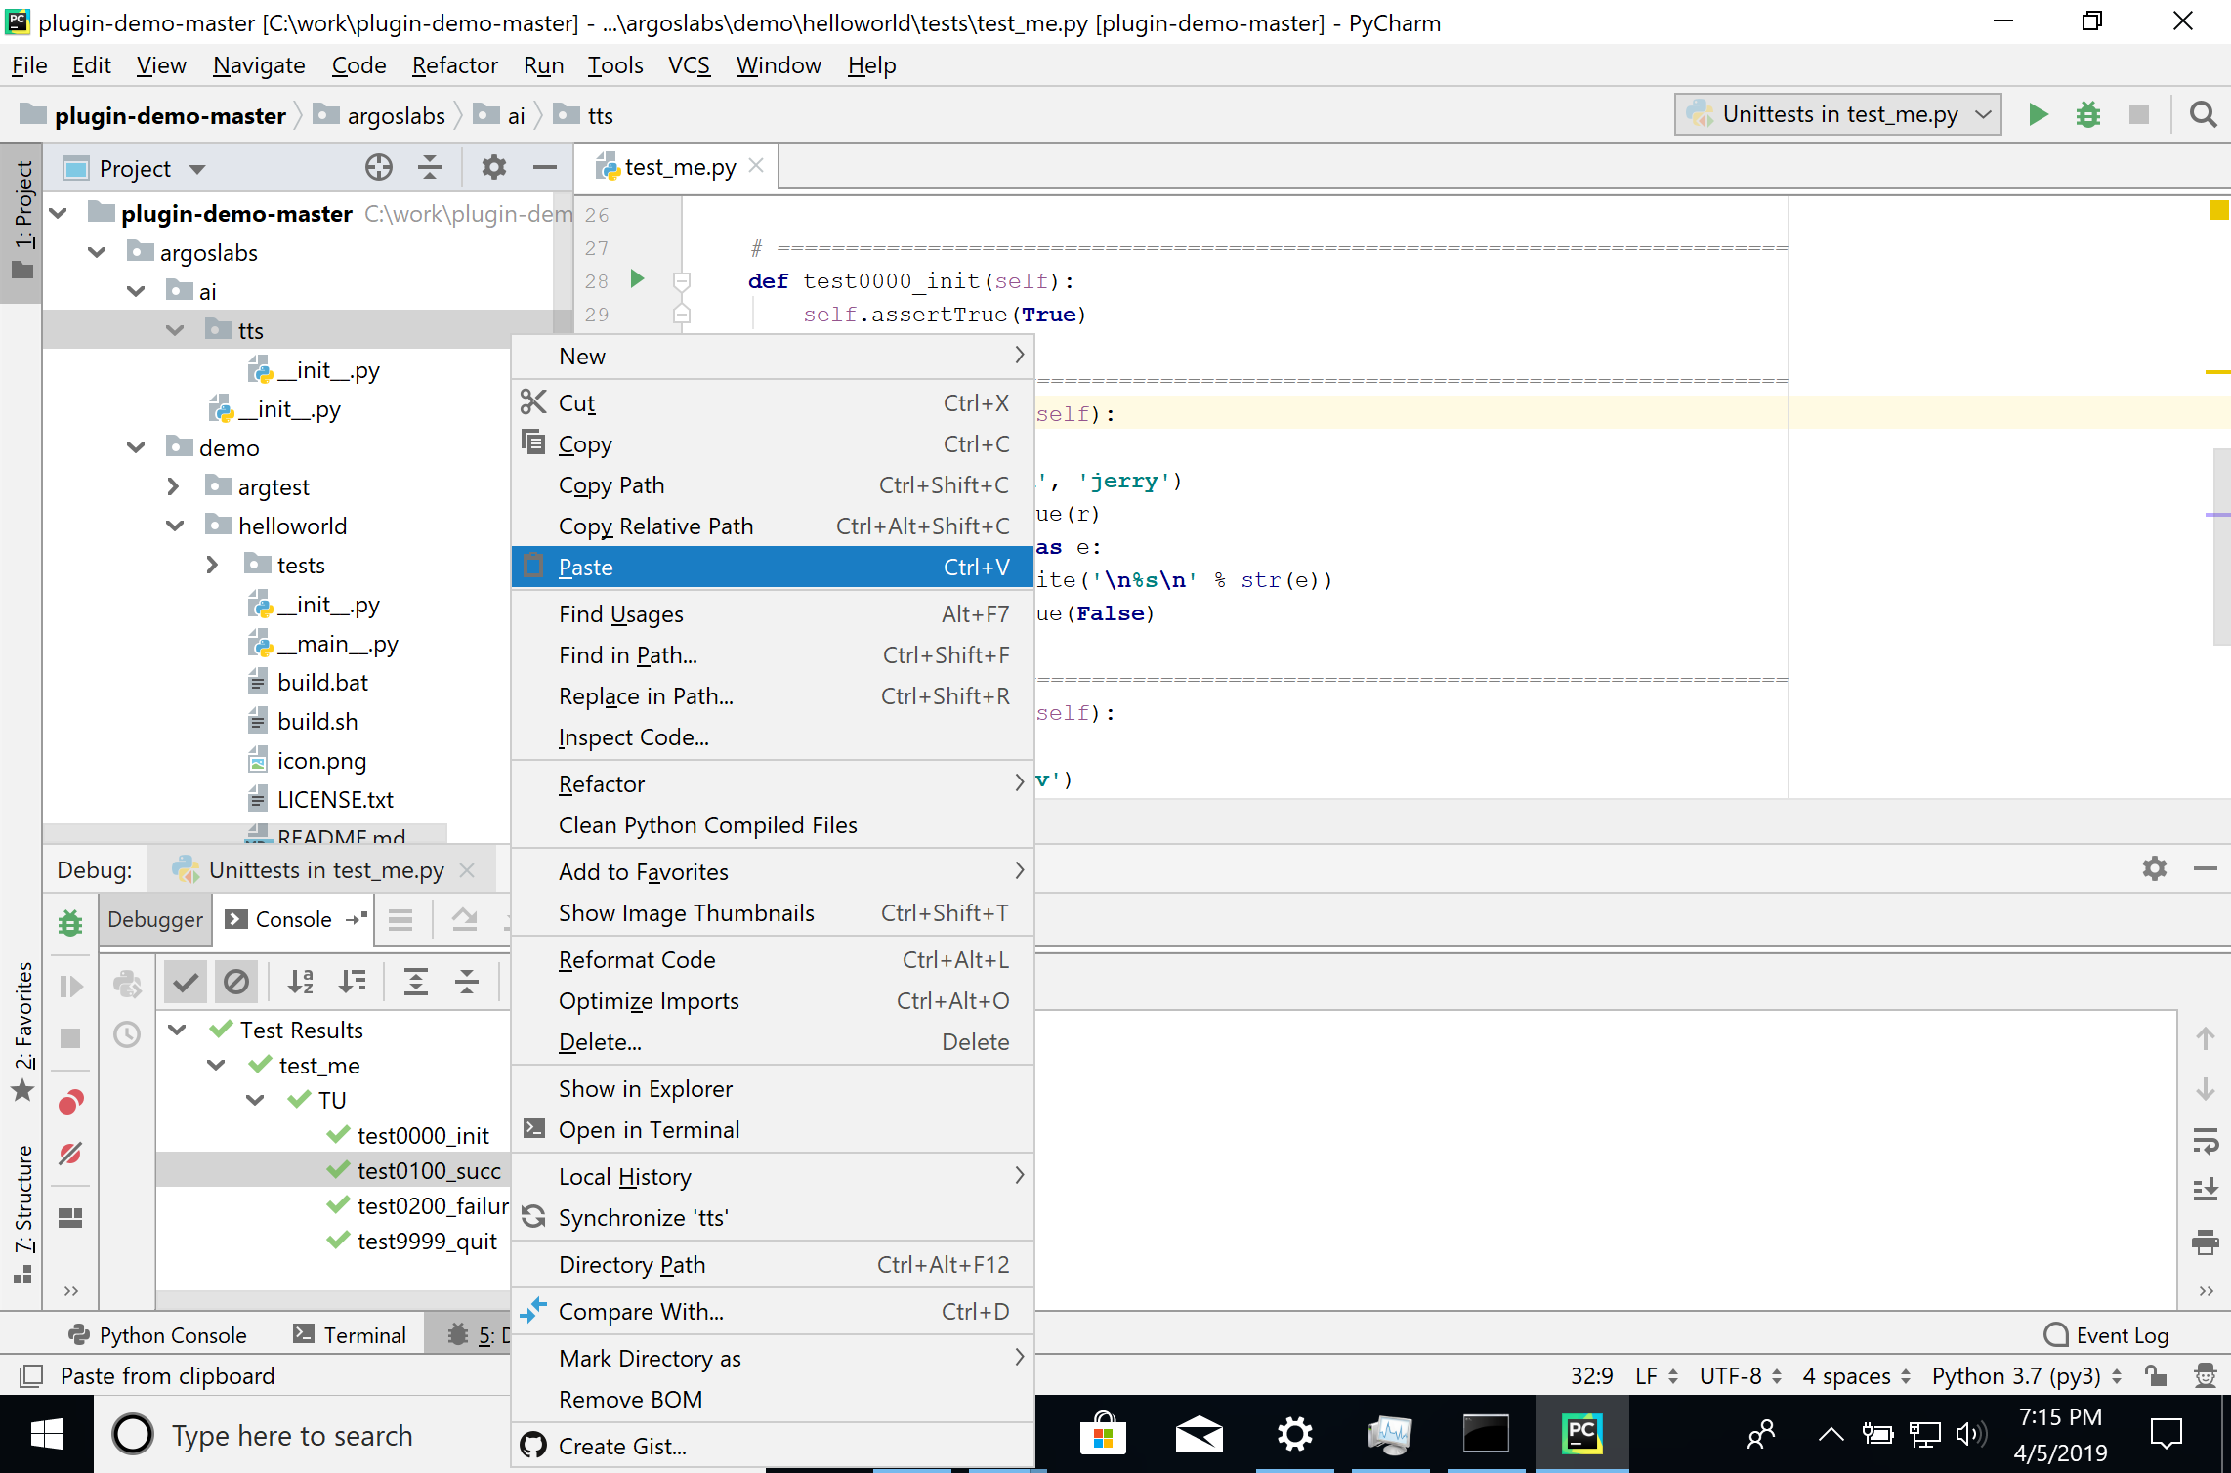Expand the tests folder

click(213, 565)
